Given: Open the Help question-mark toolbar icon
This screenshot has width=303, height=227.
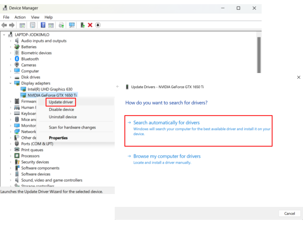Looking at the screenshot, I should [x=43, y=25].
